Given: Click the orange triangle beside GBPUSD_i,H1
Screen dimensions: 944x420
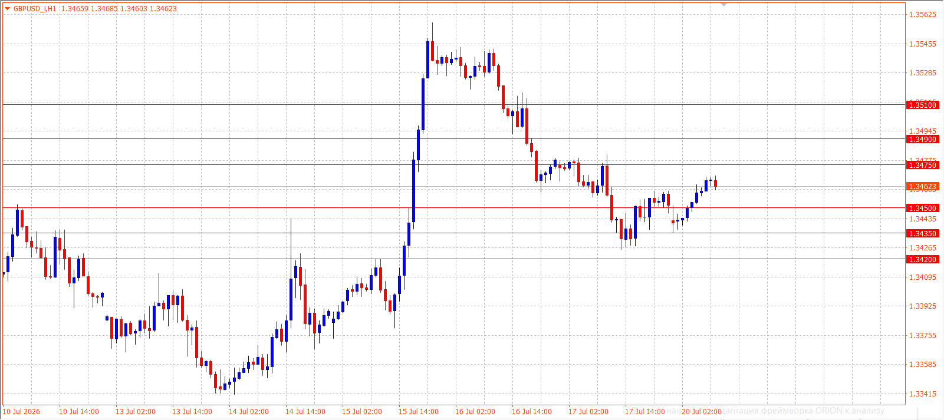Looking at the screenshot, I should point(8,9).
